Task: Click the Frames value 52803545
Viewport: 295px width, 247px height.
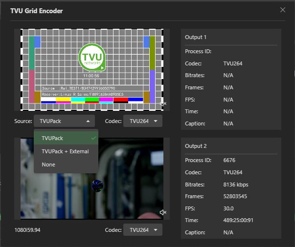Action: 235,197
